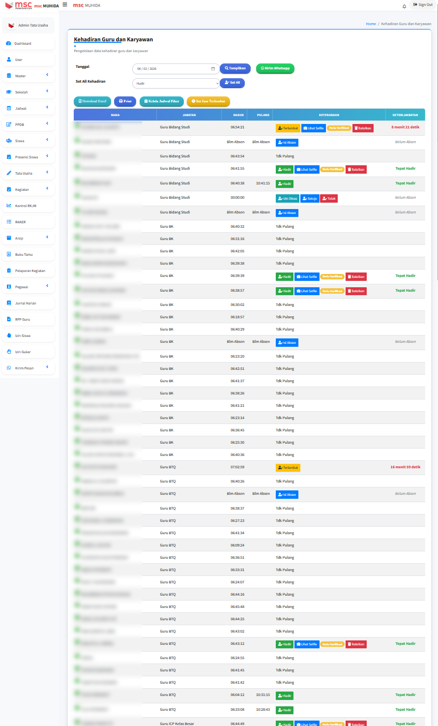Image resolution: width=438 pixels, height=726 pixels.
Task: Expand the Kirim Pesan submenu chevron
Action: pyautogui.click(x=47, y=367)
